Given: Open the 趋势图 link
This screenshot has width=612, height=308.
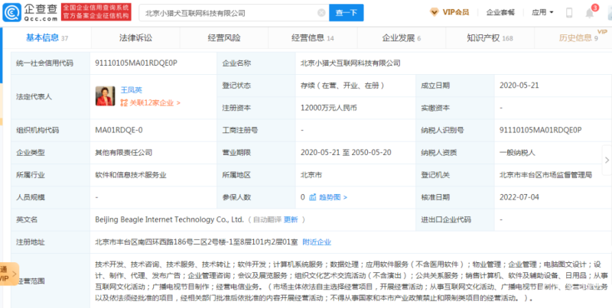Looking at the screenshot, I should [x=332, y=197].
